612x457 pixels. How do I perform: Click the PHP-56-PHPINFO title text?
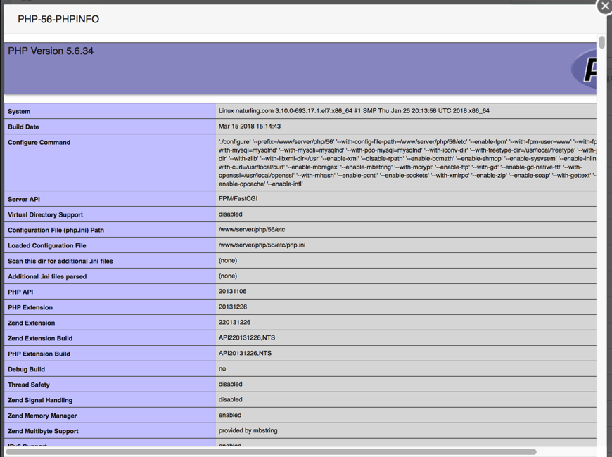point(58,19)
